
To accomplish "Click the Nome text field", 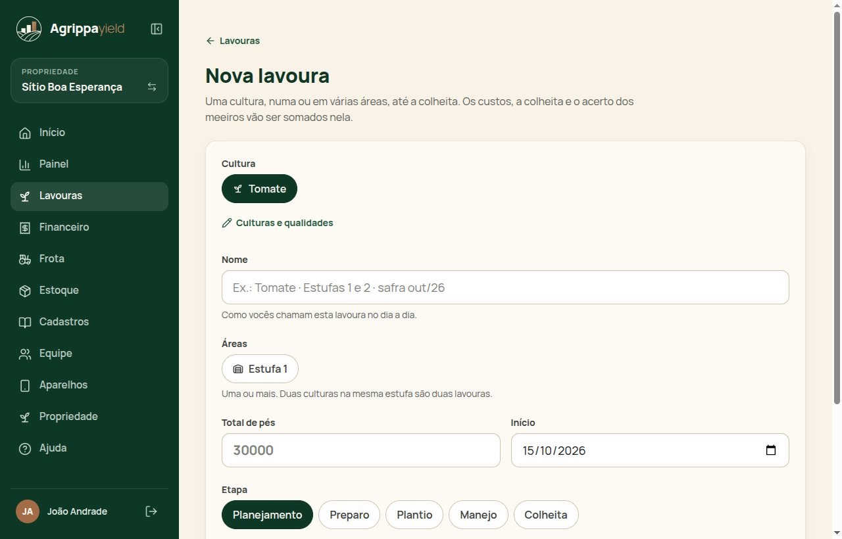I will coord(505,287).
